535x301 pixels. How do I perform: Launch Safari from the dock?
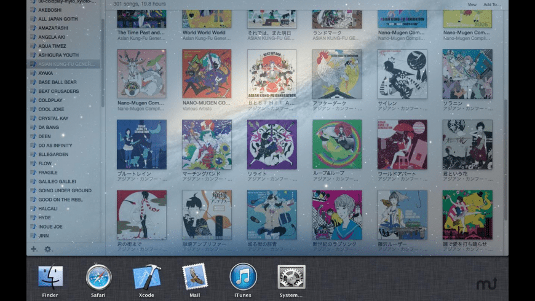98,276
